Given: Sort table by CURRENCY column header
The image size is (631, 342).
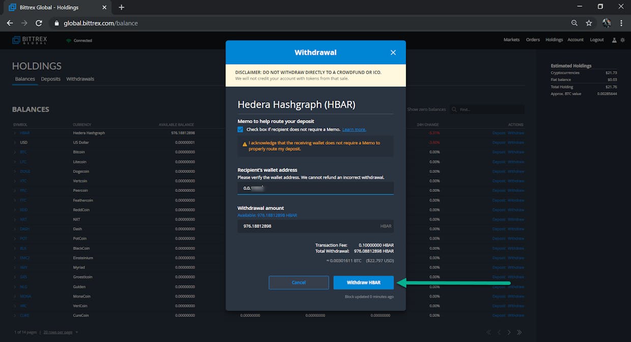Looking at the screenshot, I should coord(82,125).
